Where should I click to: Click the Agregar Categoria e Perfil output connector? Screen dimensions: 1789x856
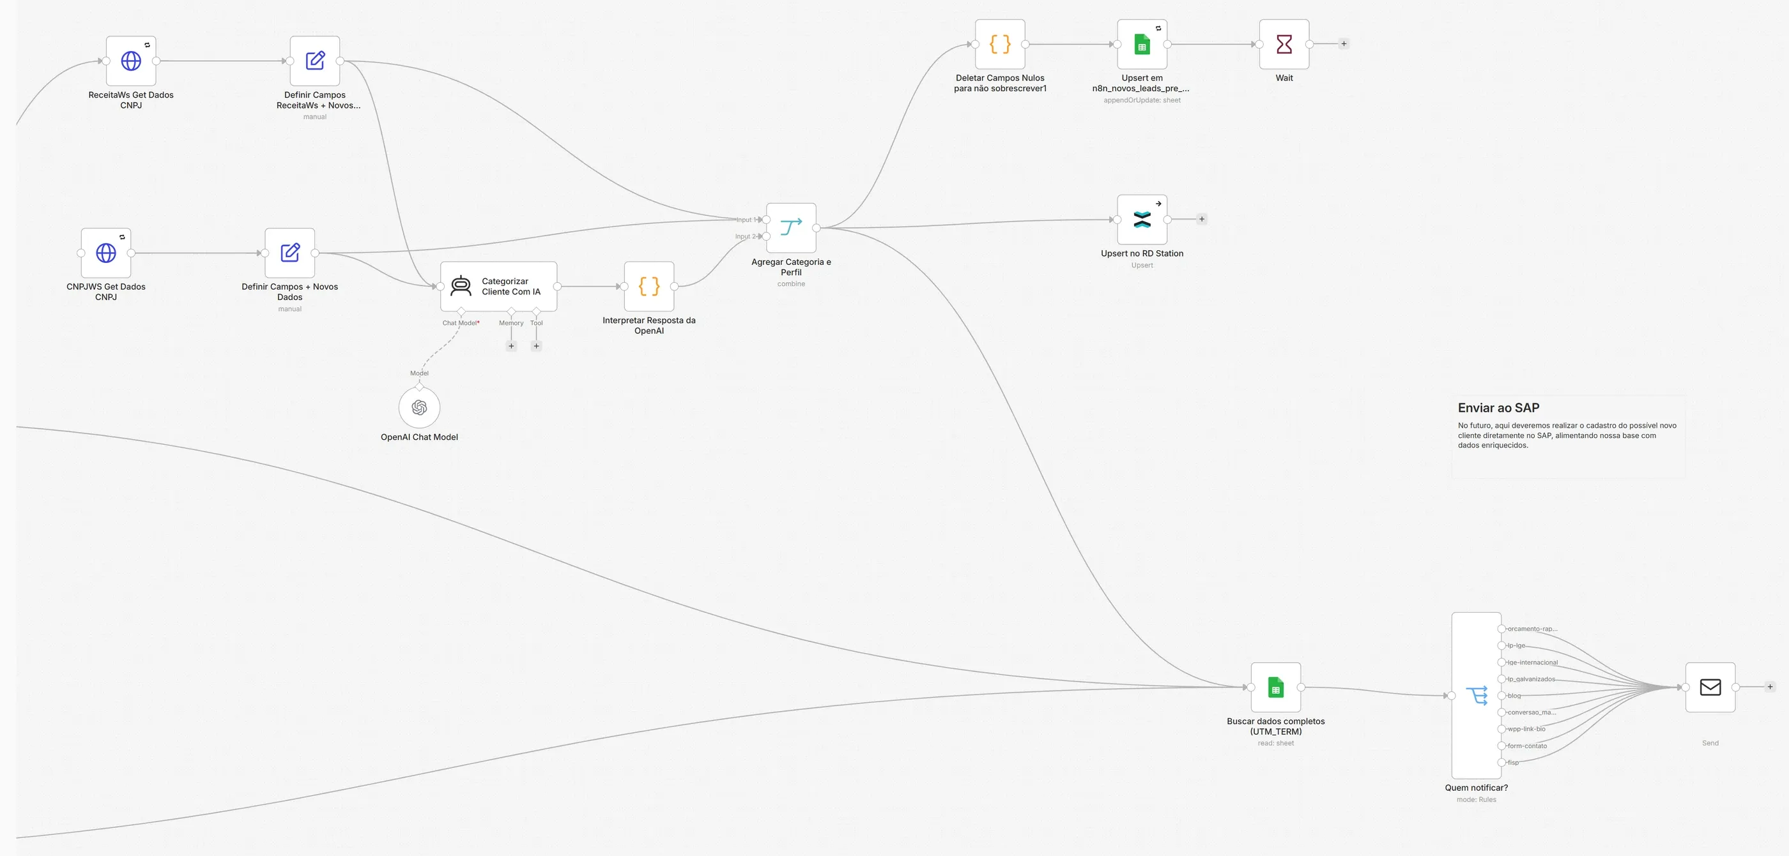coord(817,229)
